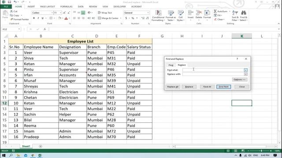
Task: Toggle Underline formatting
Action: click(43, 18)
